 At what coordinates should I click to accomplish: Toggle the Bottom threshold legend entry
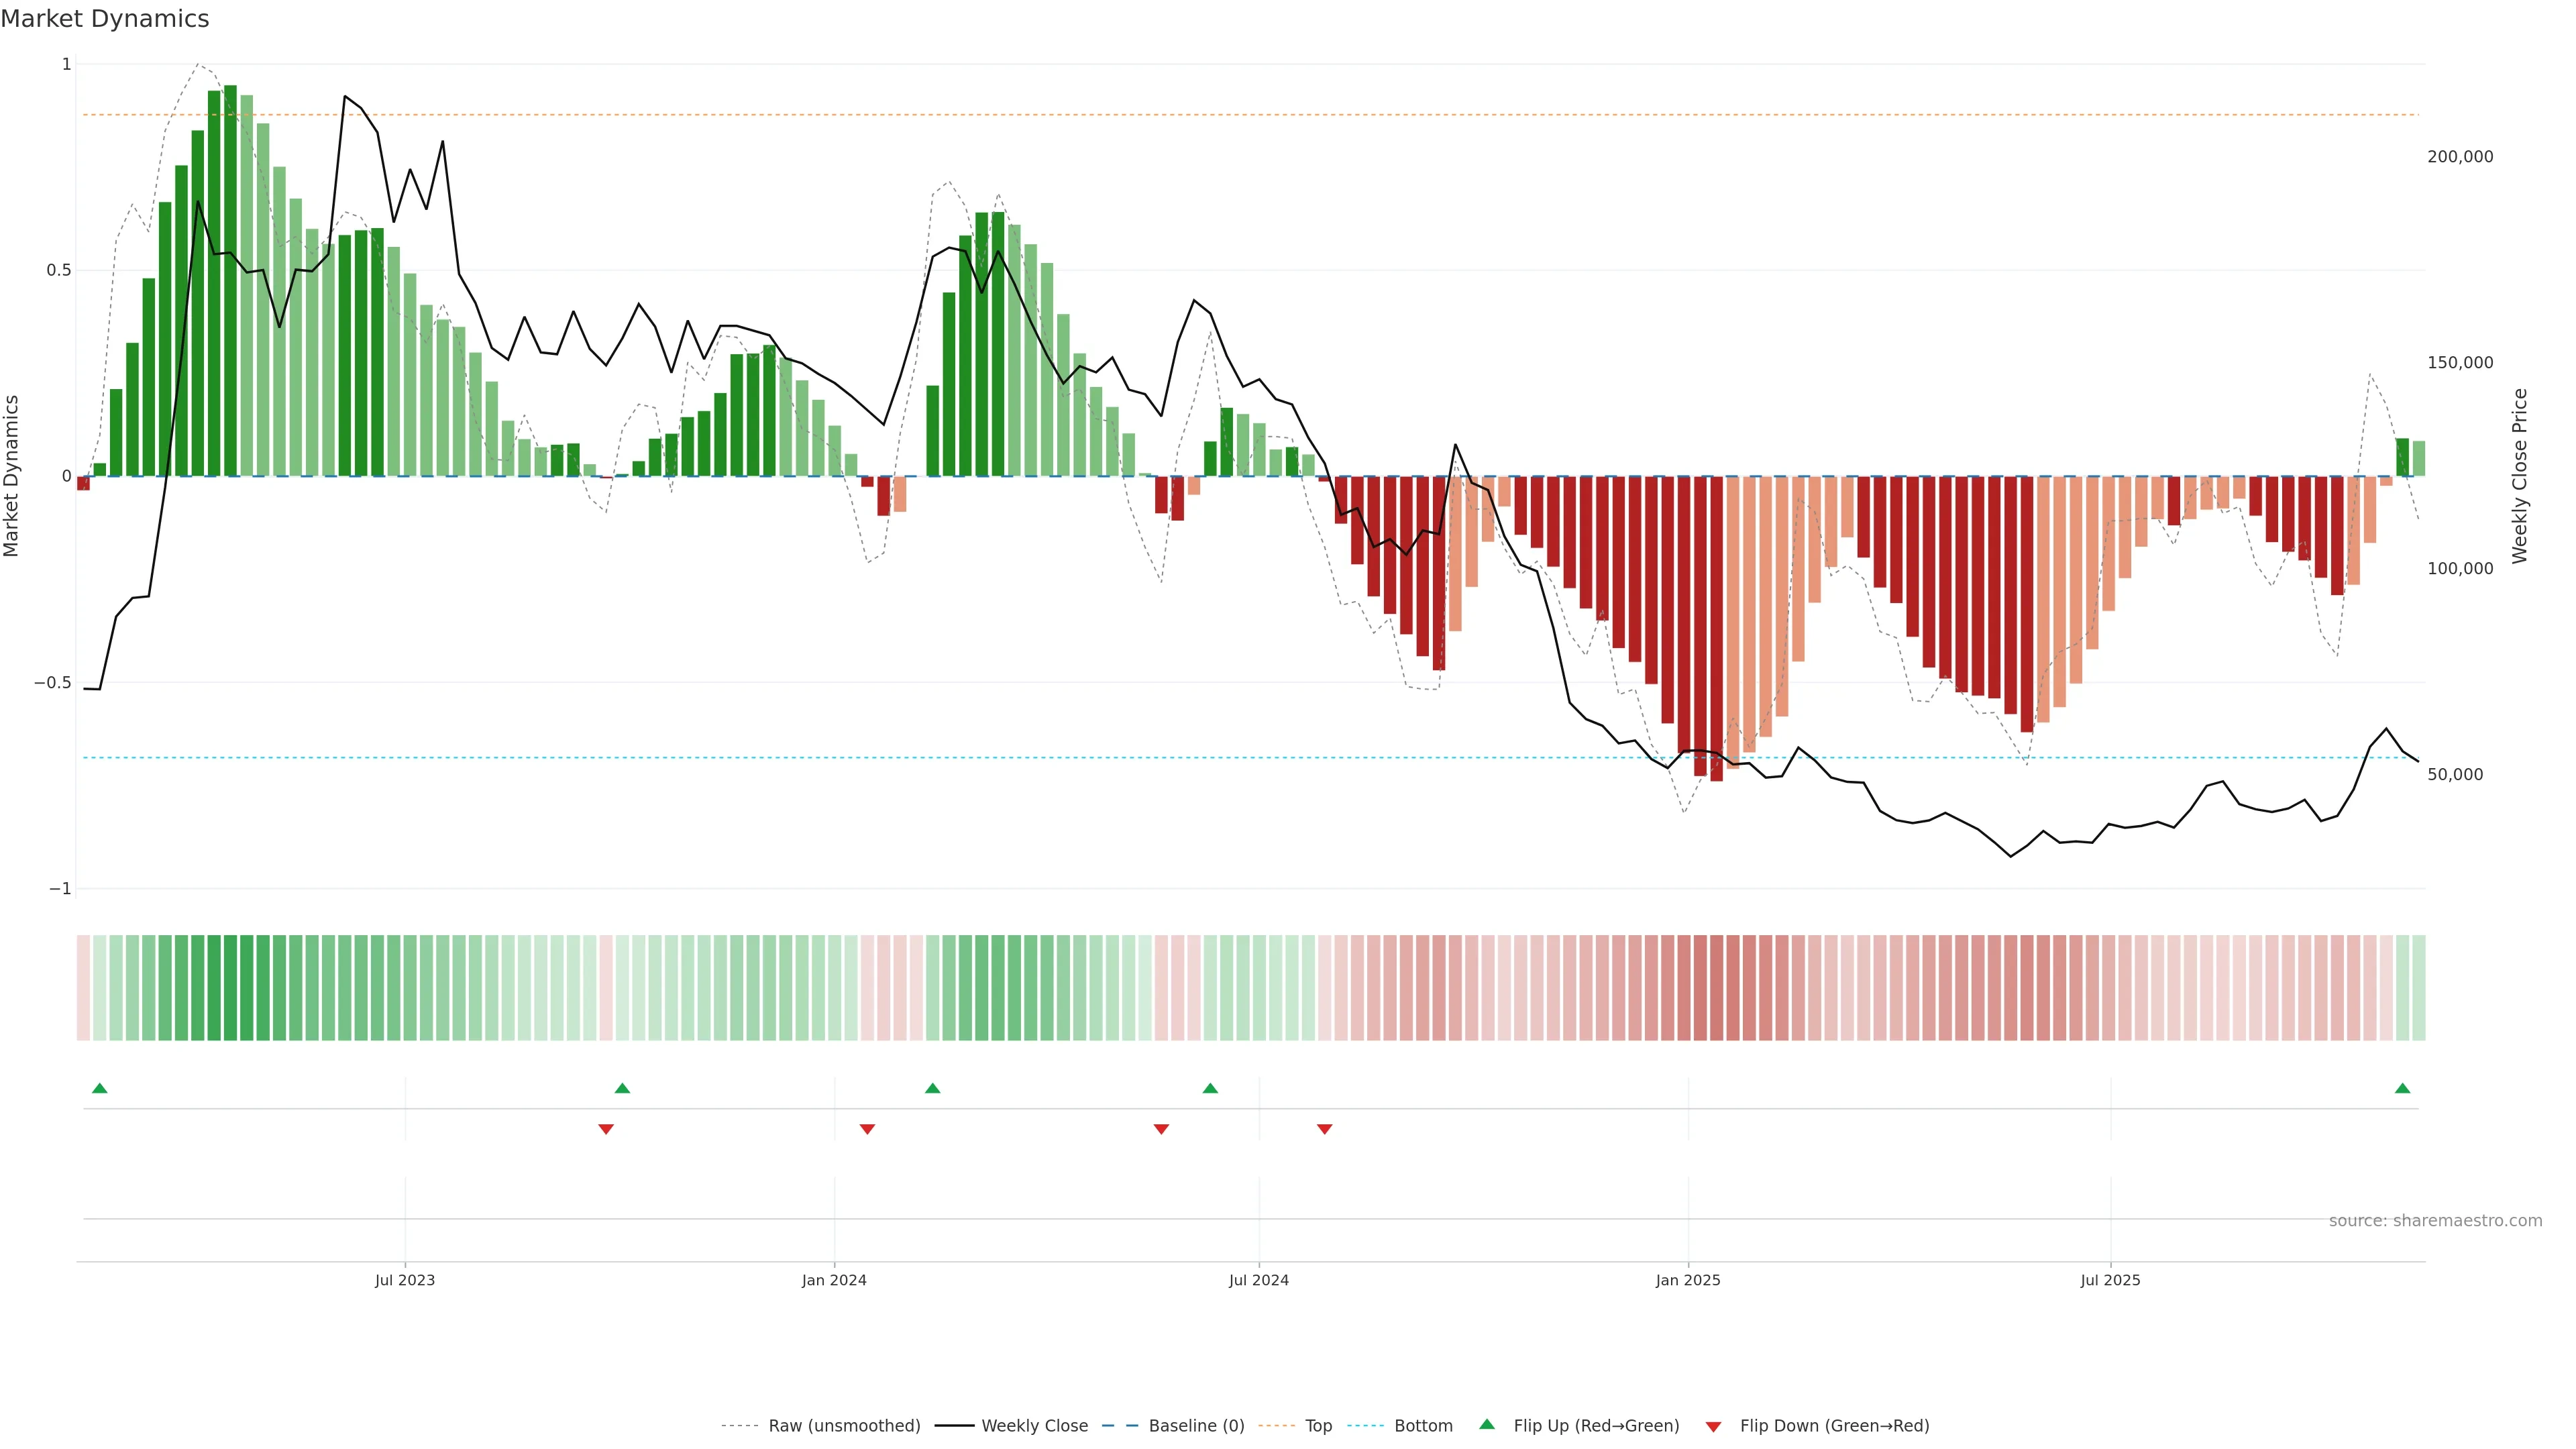(x=1423, y=1426)
